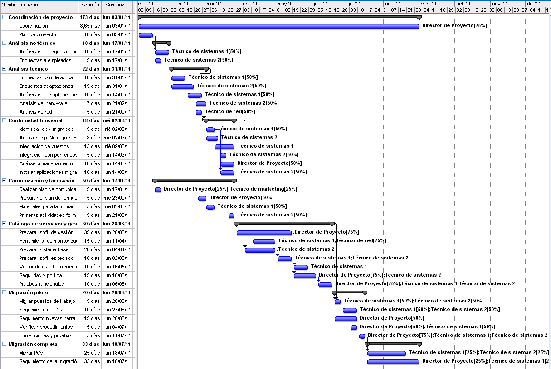The height and width of the screenshot is (369, 551).
Task: Click the Duración column header
Action: [x=89, y=5]
